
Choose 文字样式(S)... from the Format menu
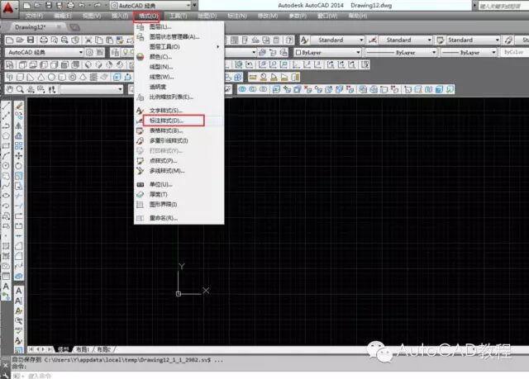[179, 111]
